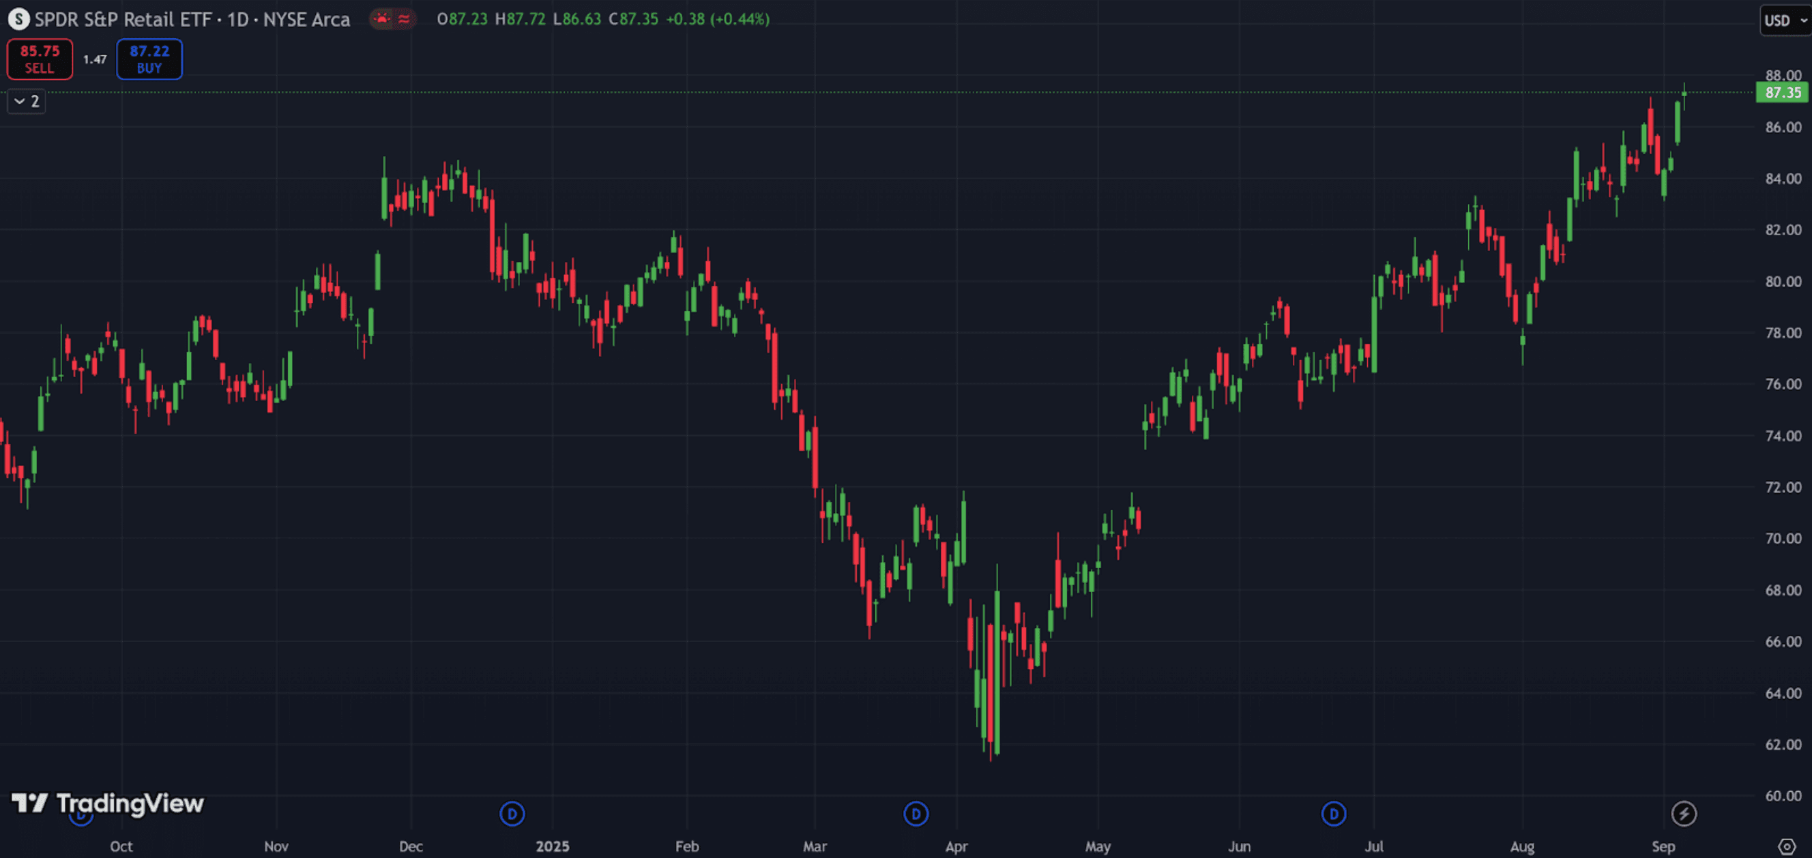Expand the collapsed indicators legend showing 2
The image size is (1812, 858).
(x=27, y=101)
